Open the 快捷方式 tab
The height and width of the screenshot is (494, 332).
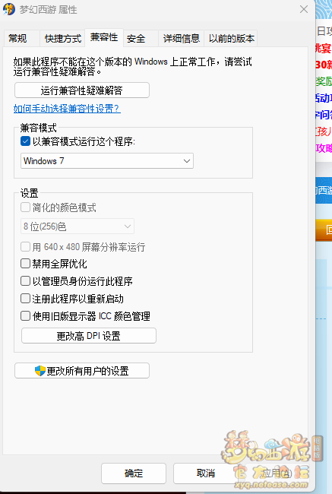click(63, 39)
